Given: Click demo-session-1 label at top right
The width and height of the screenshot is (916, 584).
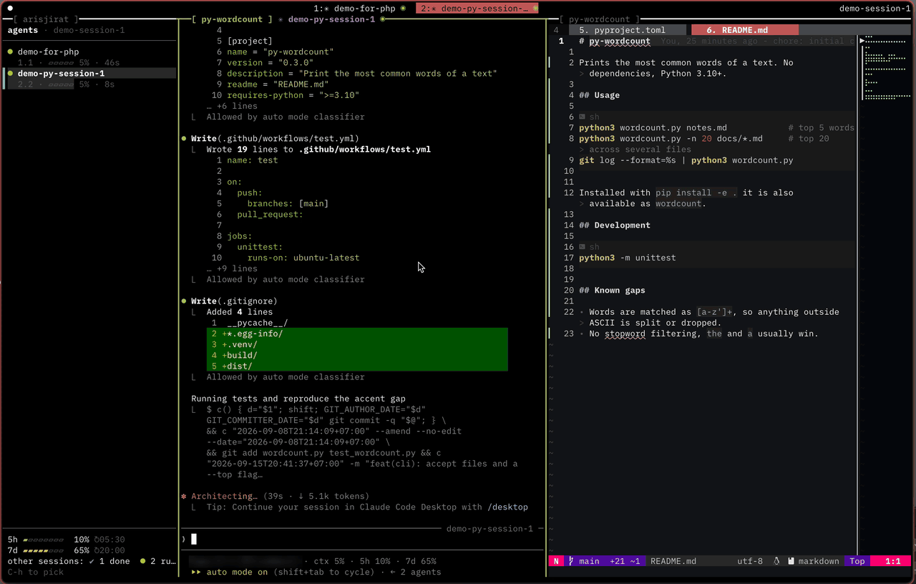Looking at the screenshot, I should pyautogui.click(x=874, y=8).
